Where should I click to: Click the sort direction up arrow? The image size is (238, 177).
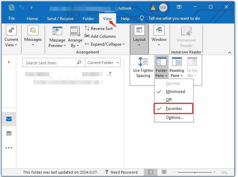[x=110, y=74]
